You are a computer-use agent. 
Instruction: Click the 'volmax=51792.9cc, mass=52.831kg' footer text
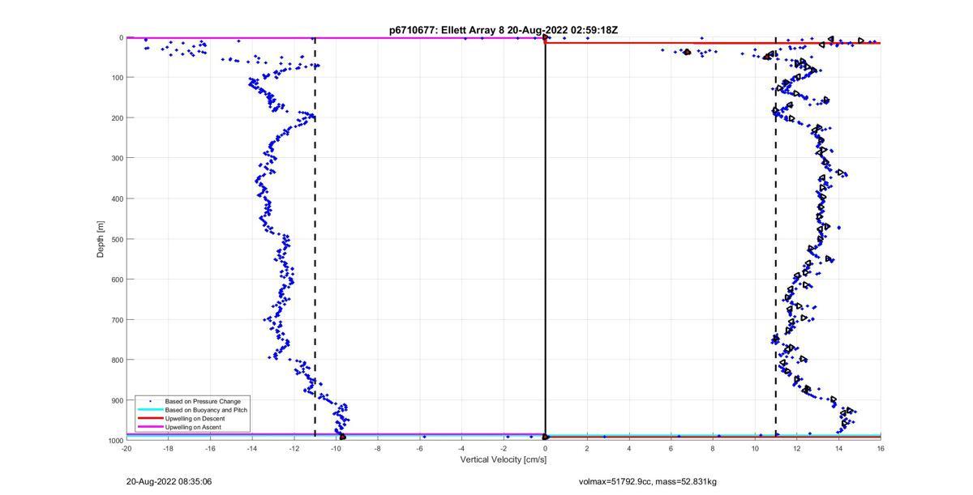[x=648, y=481]
